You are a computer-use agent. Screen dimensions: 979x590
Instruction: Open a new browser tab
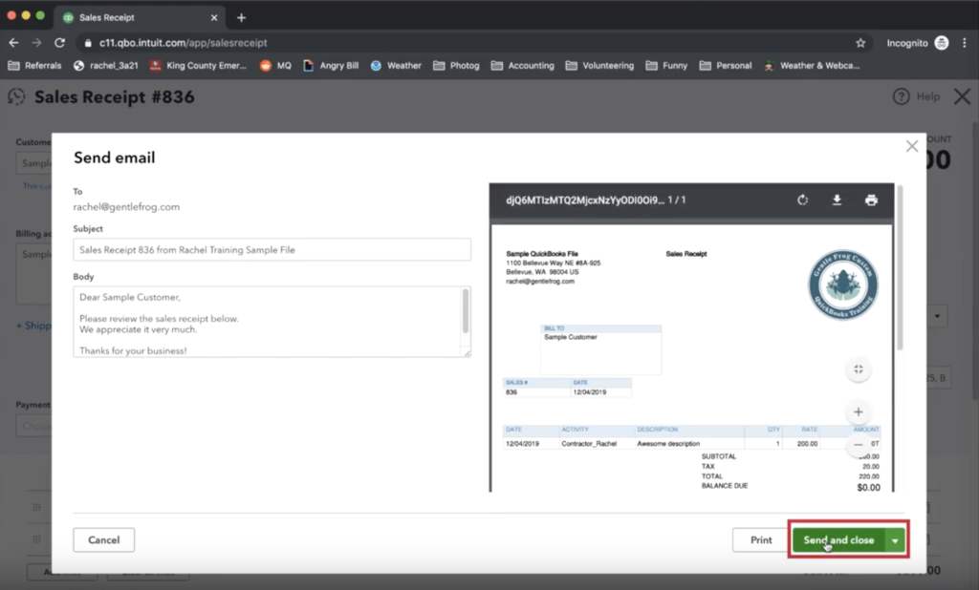[x=241, y=17]
